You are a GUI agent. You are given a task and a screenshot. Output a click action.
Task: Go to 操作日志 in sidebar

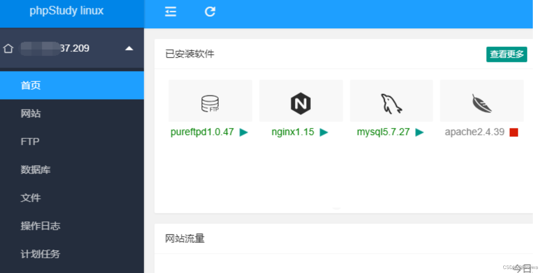[40, 226]
